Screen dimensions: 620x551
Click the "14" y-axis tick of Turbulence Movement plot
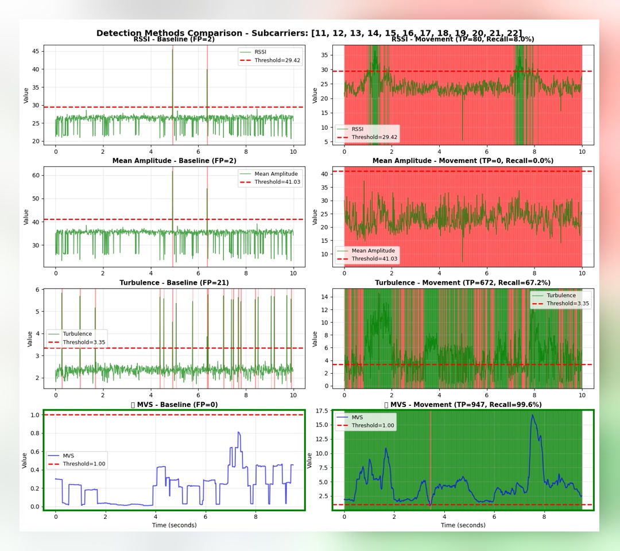[324, 297]
